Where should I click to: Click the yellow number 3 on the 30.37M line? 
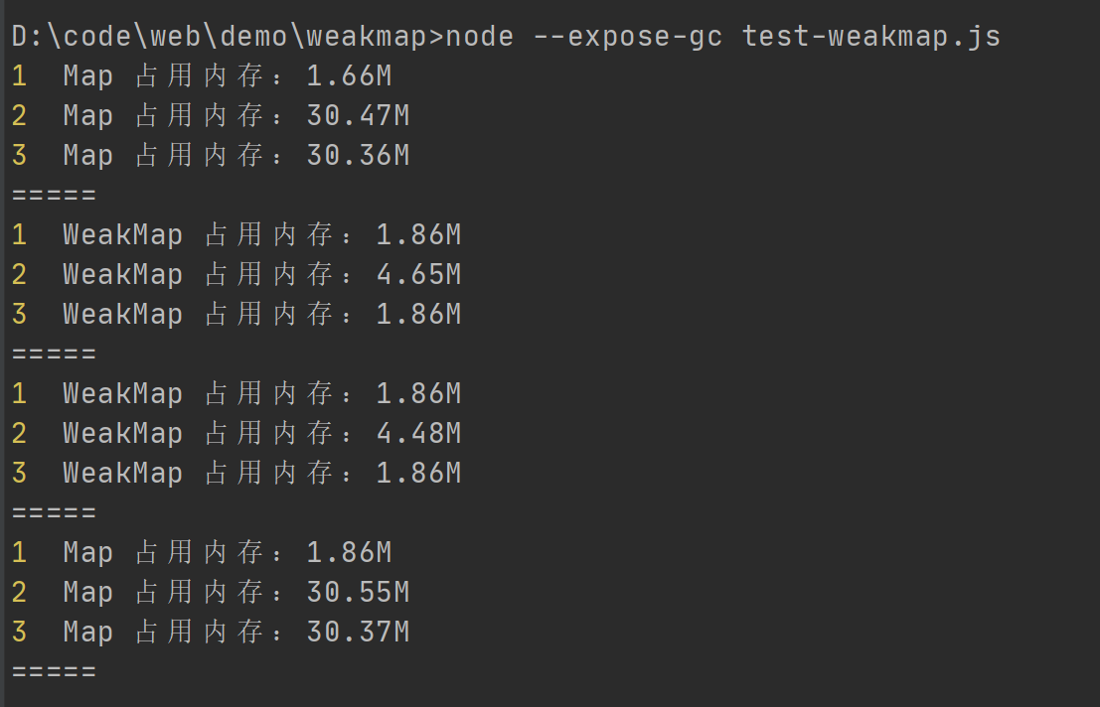point(20,633)
